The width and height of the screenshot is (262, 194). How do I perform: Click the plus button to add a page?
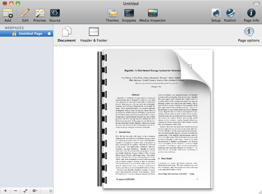click(5, 191)
